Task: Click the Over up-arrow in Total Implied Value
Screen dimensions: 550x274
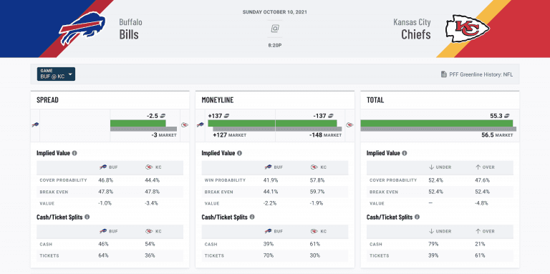Action: pyautogui.click(x=478, y=167)
